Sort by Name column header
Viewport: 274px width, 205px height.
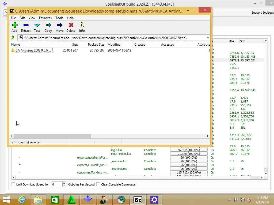coord(16,45)
